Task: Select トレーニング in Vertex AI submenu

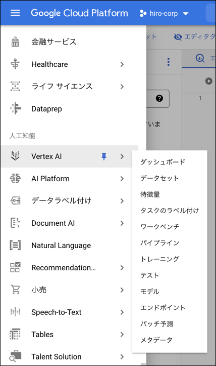Action: [x=159, y=259]
